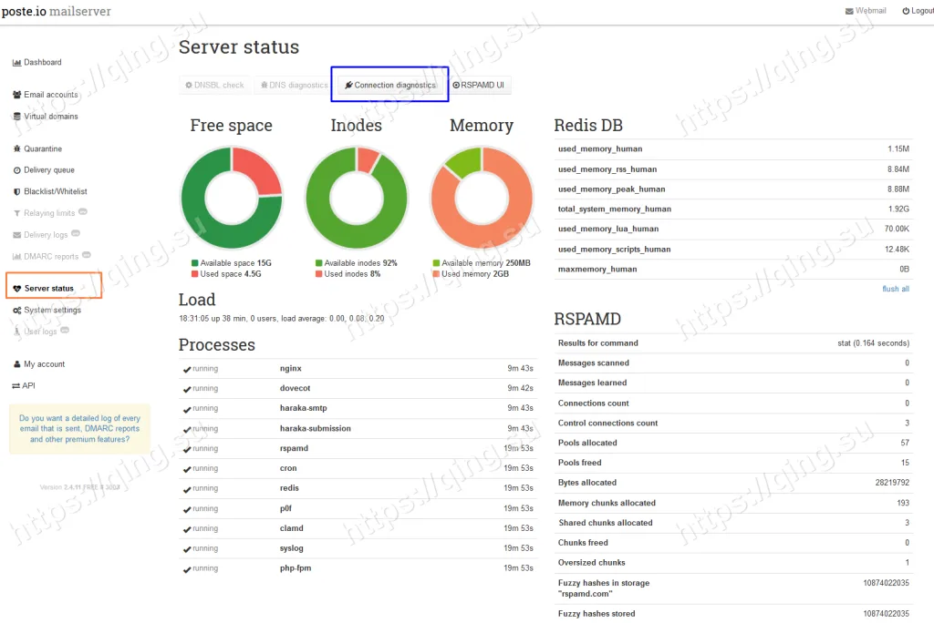Select Delivery logs in sidebar

46,234
